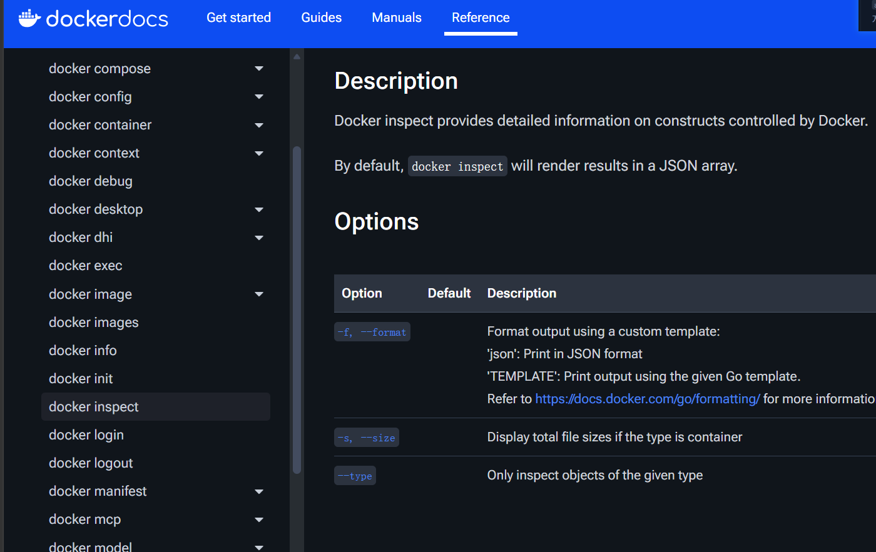Select the Reference tab
876x552 pixels.
(481, 18)
